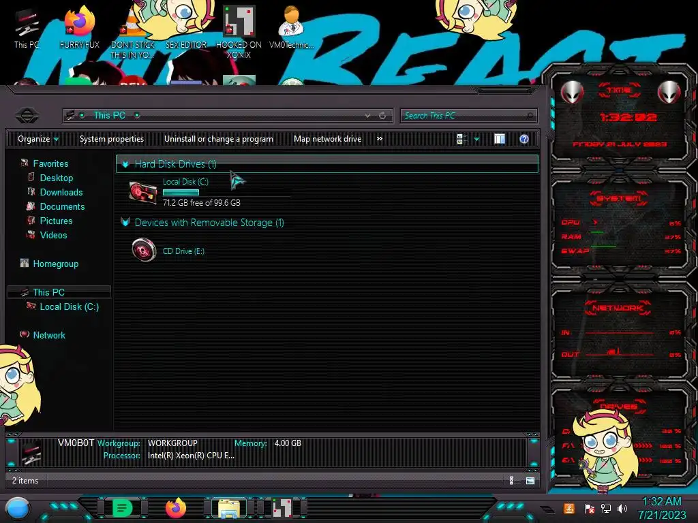Image resolution: width=698 pixels, height=523 pixels.
Task: Open Pictures in navigation pane
Action: pos(56,221)
